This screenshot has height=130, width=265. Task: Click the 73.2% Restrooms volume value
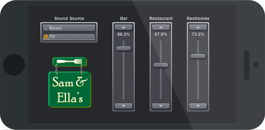198,34
